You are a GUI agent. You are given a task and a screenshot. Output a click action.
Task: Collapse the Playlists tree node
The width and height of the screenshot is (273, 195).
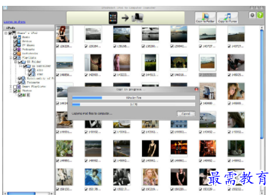[x=11, y=58]
